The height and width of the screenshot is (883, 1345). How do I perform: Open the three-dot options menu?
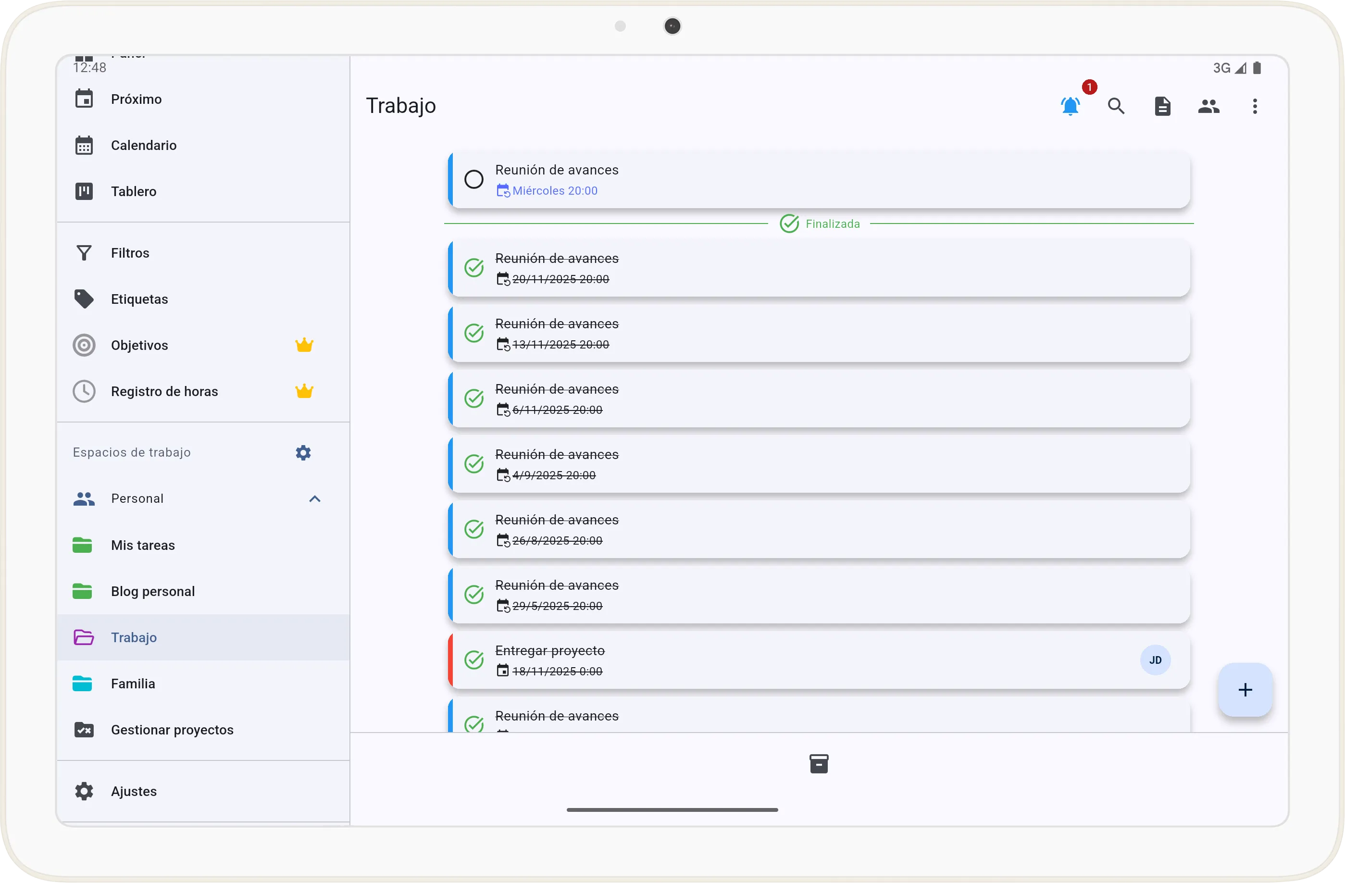[x=1255, y=106]
